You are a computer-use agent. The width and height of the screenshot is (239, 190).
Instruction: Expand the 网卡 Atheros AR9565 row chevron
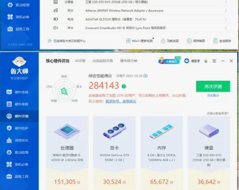(x=226, y=11)
